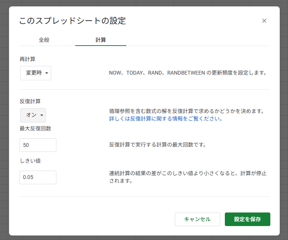
Task: Click the しきい値 label text
Action: [x=30, y=161]
